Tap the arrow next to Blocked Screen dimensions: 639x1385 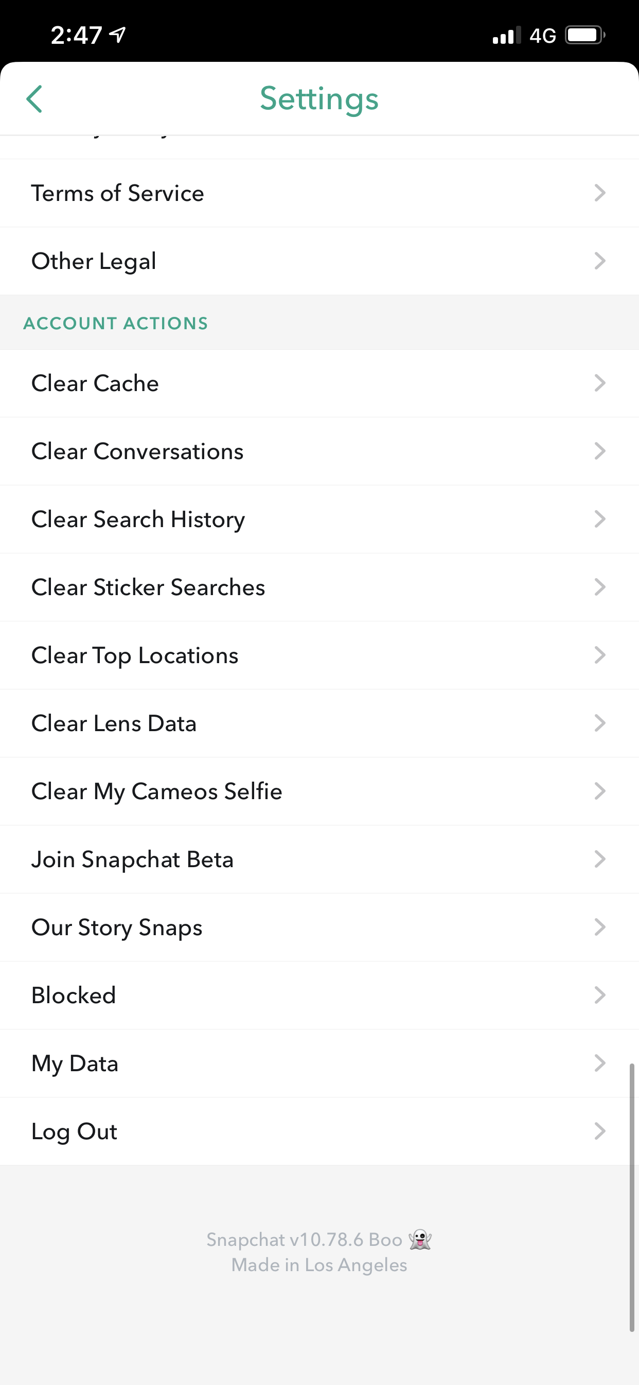tap(600, 995)
